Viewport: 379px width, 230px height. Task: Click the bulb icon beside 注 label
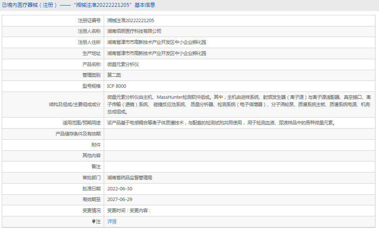click(x=93, y=221)
